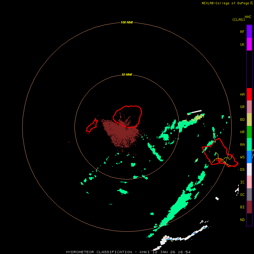254x254 pixels.
Task: Select the pink-brown GR legend swatch
Action: coord(249,107)
